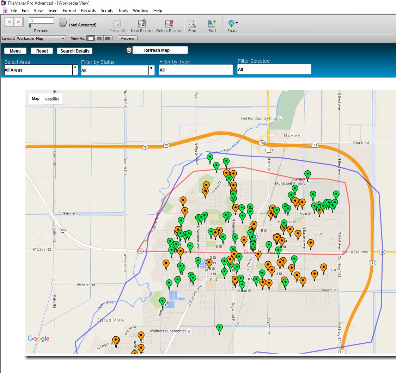
Task: Click the Share globe icon
Action: tap(231, 24)
